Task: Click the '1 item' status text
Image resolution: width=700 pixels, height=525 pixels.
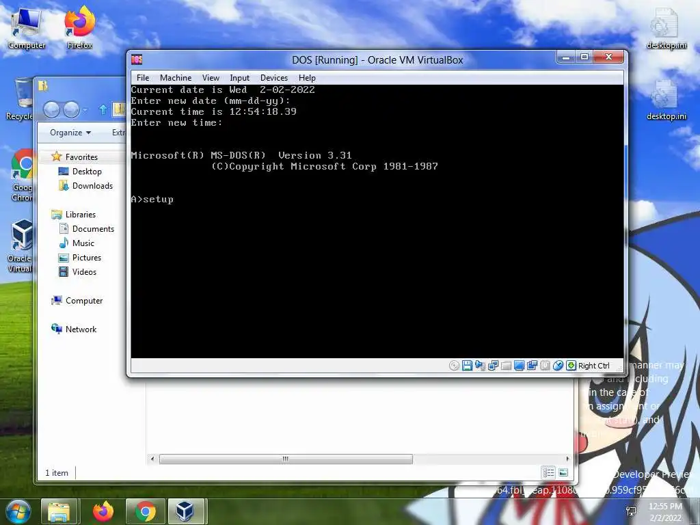Action: coord(57,473)
